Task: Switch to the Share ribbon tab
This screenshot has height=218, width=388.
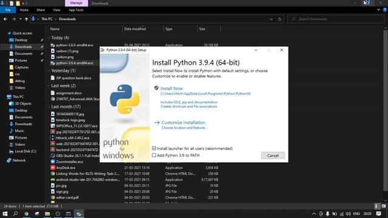Action: point(41,10)
